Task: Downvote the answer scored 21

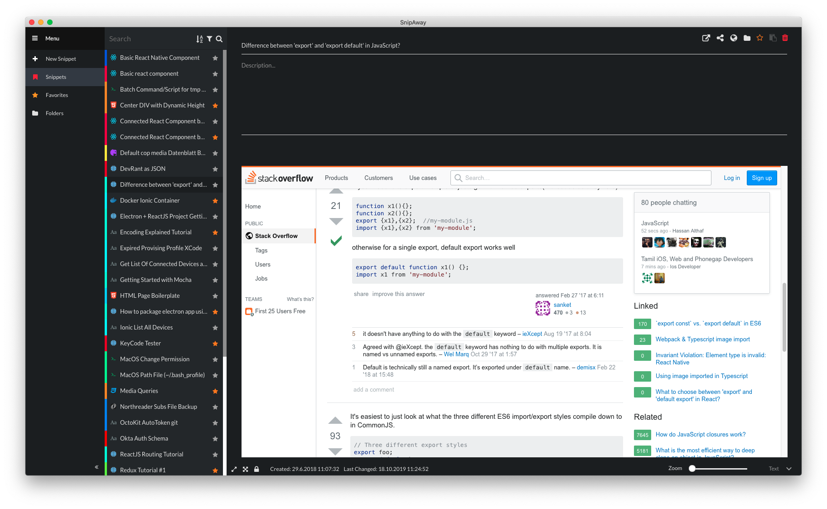Action: (x=336, y=221)
